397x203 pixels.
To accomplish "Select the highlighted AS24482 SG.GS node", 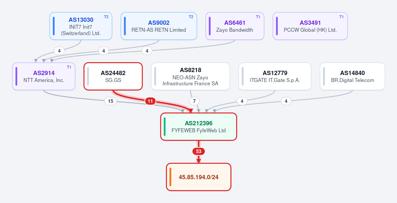I will coord(113,76).
